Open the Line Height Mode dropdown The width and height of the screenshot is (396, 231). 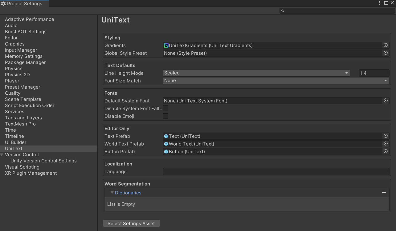pyautogui.click(x=256, y=73)
